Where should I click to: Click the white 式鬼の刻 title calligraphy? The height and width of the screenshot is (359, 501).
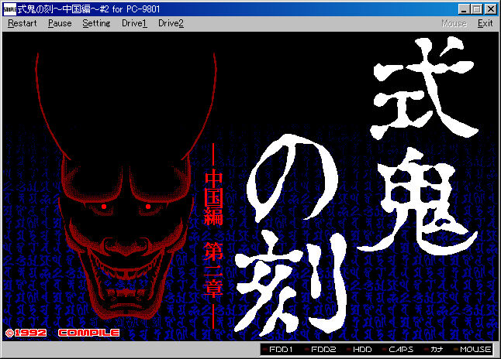(356, 186)
